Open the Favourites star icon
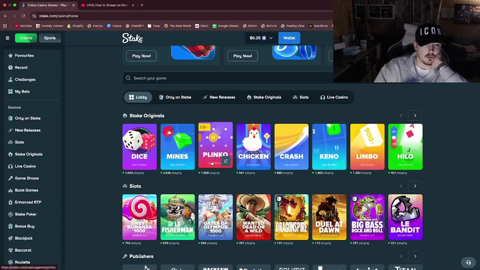 click(10, 55)
